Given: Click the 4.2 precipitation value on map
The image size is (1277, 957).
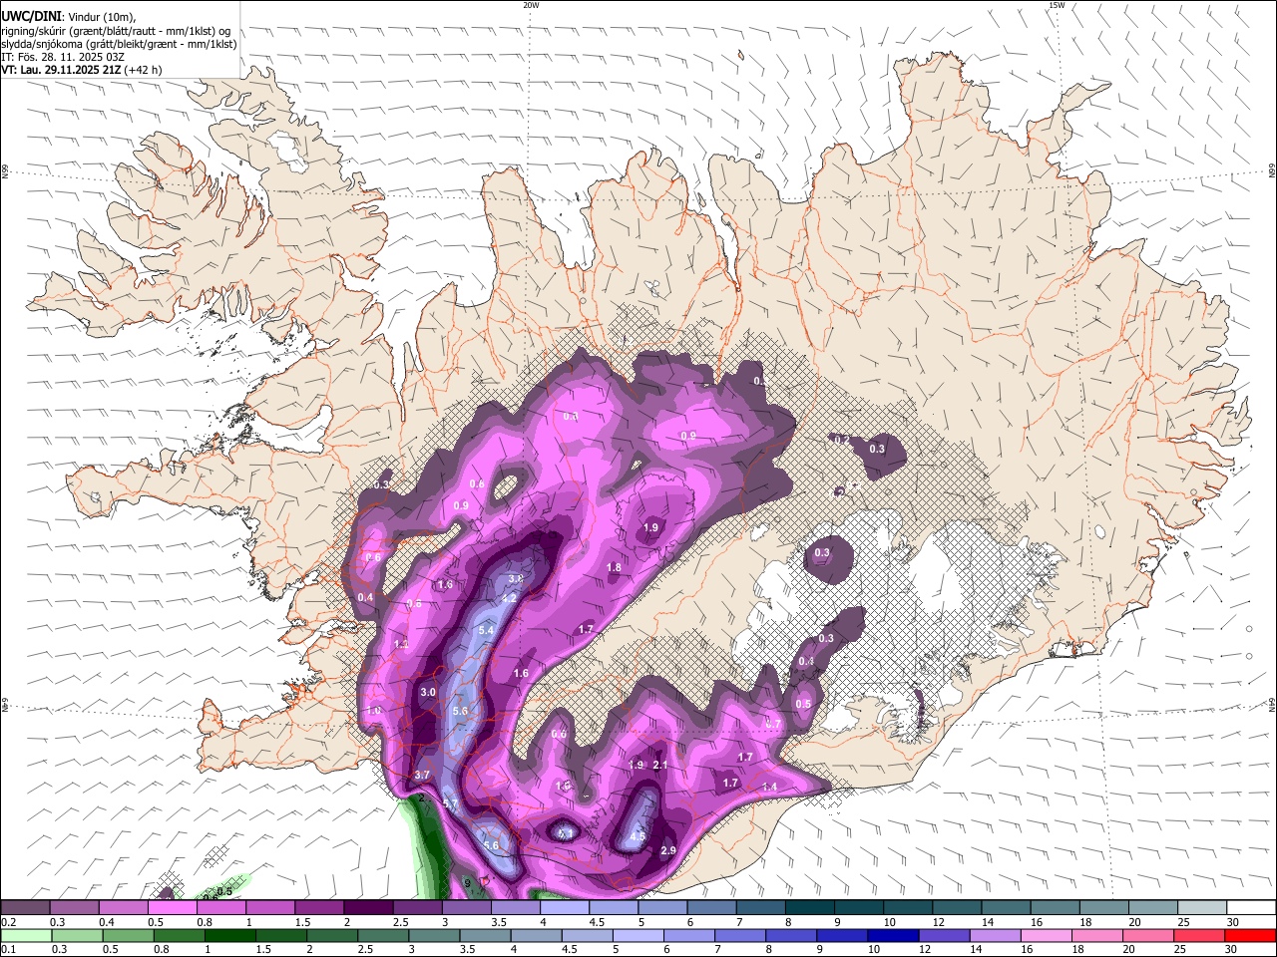Looking at the screenshot, I should [x=509, y=598].
